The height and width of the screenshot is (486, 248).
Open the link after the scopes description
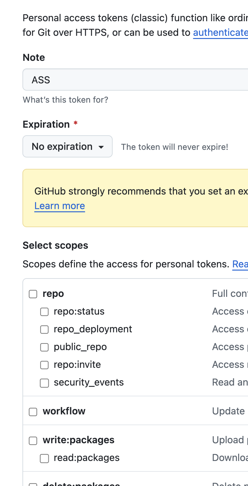tap(240, 264)
